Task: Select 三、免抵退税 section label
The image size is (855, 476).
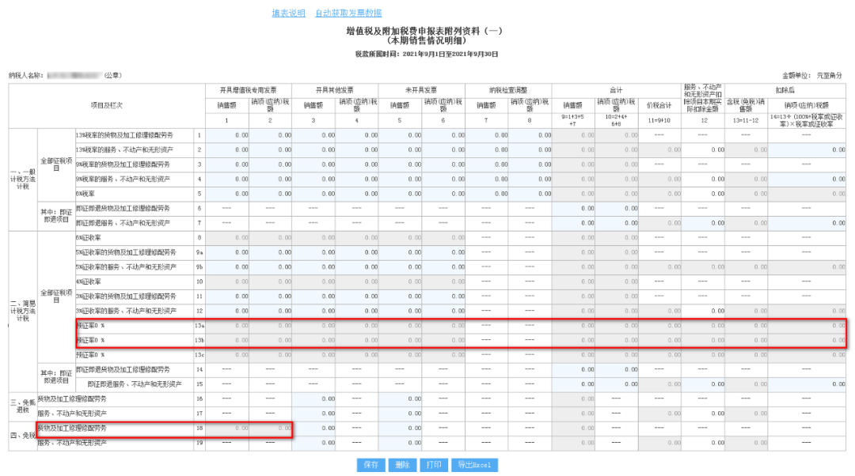Action: [23, 406]
